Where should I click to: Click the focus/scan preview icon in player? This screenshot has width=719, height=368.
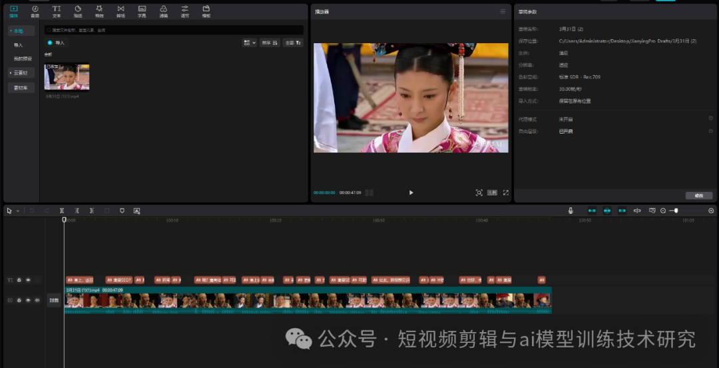pyautogui.click(x=479, y=193)
